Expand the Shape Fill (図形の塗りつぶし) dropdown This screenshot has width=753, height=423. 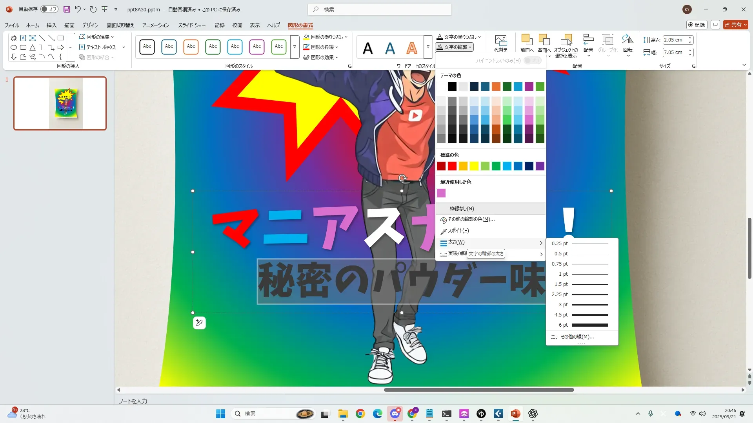pyautogui.click(x=346, y=37)
